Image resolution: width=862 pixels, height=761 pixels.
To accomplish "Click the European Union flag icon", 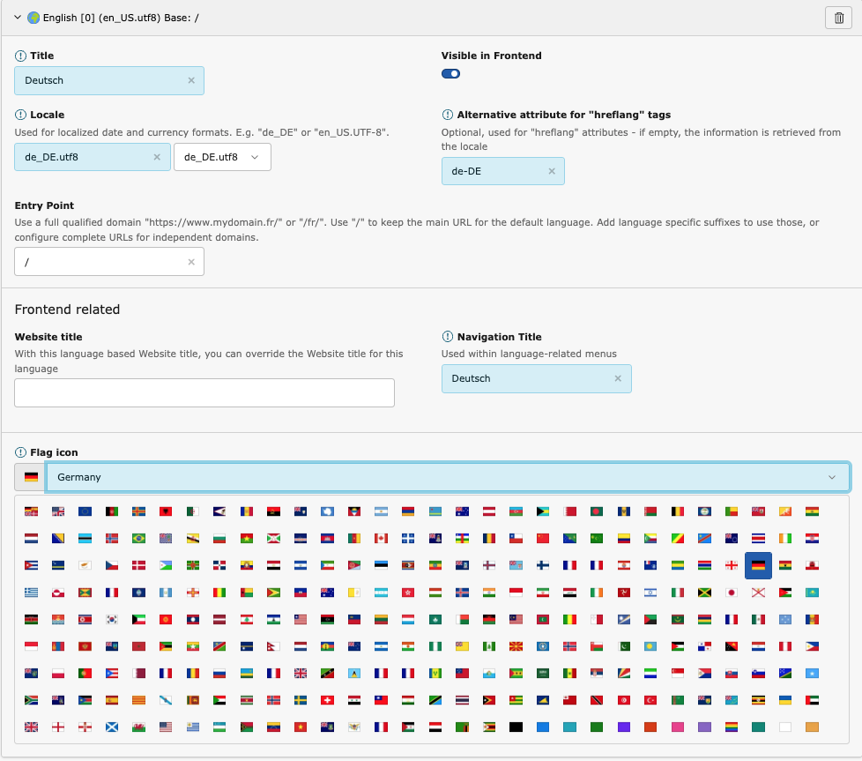I will [85, 511].
